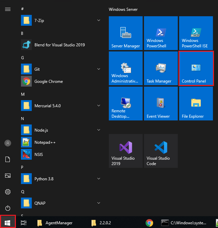Launch the Visual Studio Code tile

[x=161, y=151]
